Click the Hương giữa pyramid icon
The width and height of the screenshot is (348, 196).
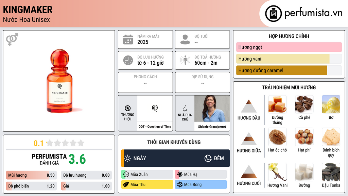point(249,139)
